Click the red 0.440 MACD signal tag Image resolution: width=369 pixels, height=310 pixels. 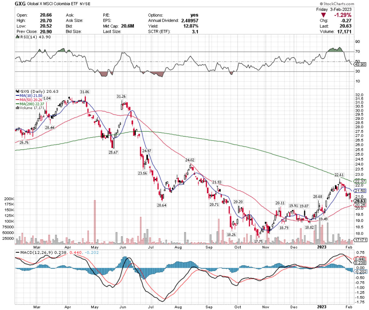pos(360,259)
